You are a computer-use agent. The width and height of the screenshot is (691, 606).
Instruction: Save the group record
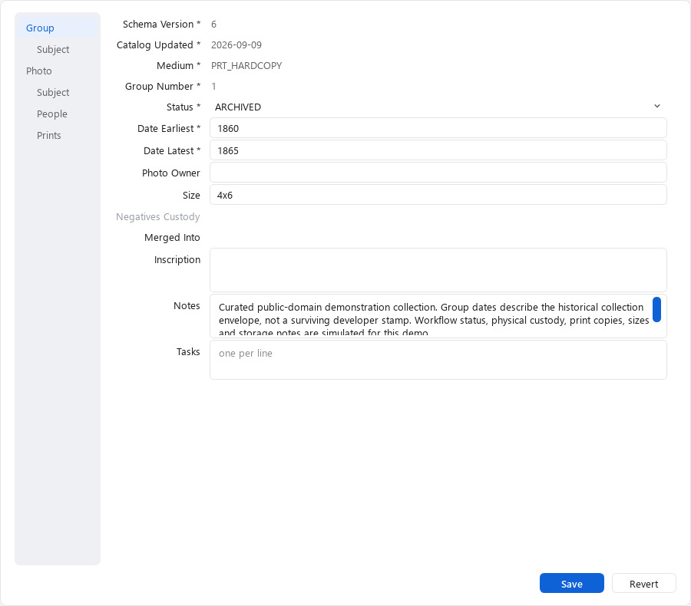(x=571, y=584)
